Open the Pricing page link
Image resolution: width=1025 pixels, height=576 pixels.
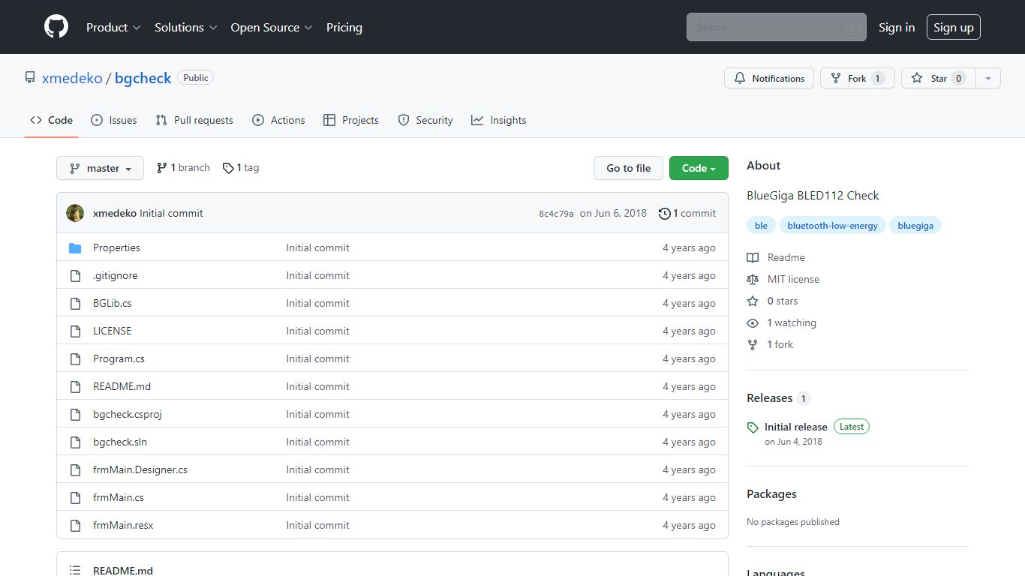pos(344,27)
